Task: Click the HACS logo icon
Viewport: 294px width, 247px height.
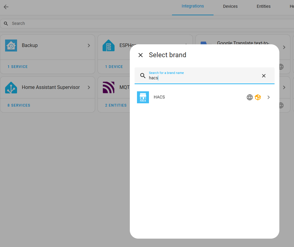Action: tap(143, 97)
